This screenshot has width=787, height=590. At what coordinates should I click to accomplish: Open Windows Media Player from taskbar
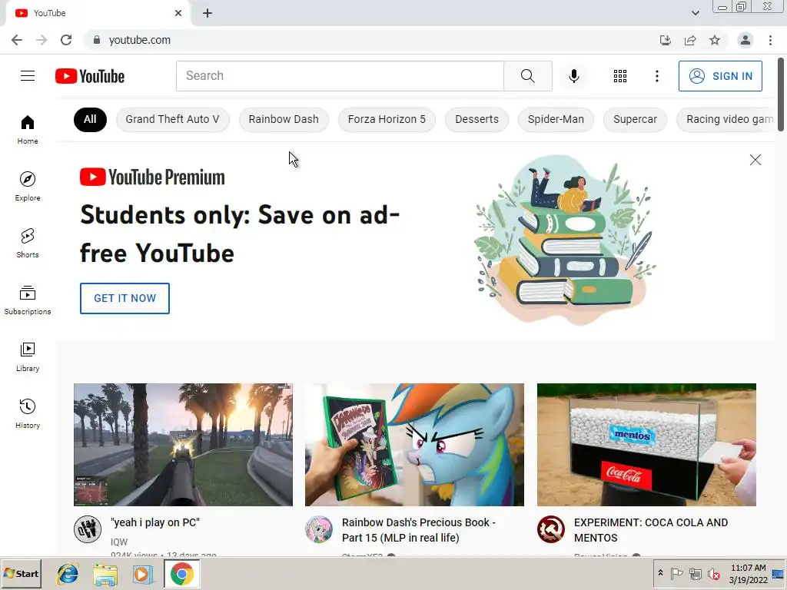(142, 574)
